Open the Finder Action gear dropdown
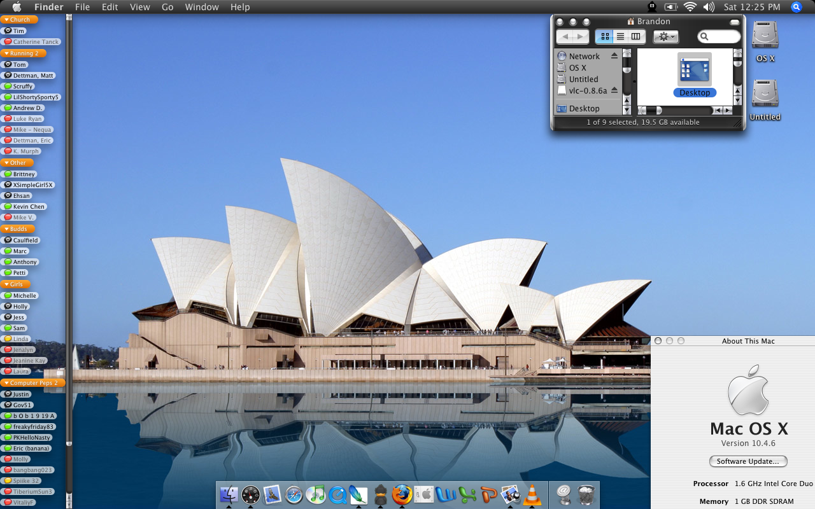The height and width of the screenshot is (509, 815). click(x=666, y=37)
